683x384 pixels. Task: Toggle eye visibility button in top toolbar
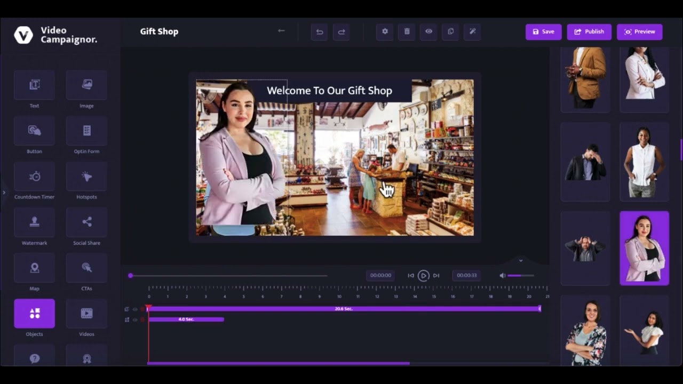point(428,31)
